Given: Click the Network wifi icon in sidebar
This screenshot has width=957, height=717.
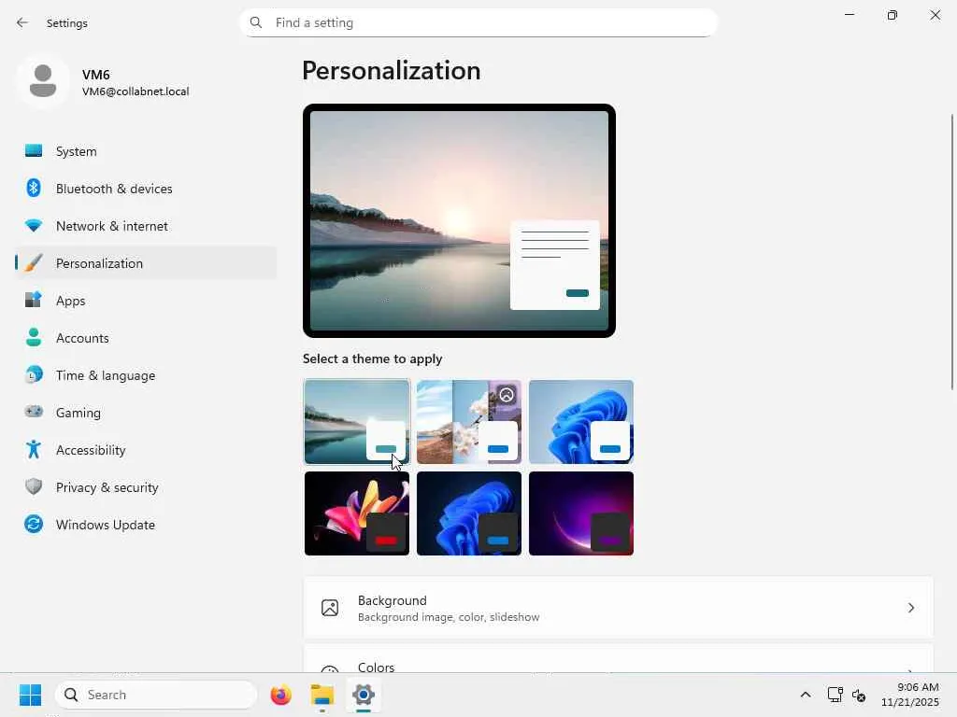Looking at the screenshot, I should pos(34,226).
